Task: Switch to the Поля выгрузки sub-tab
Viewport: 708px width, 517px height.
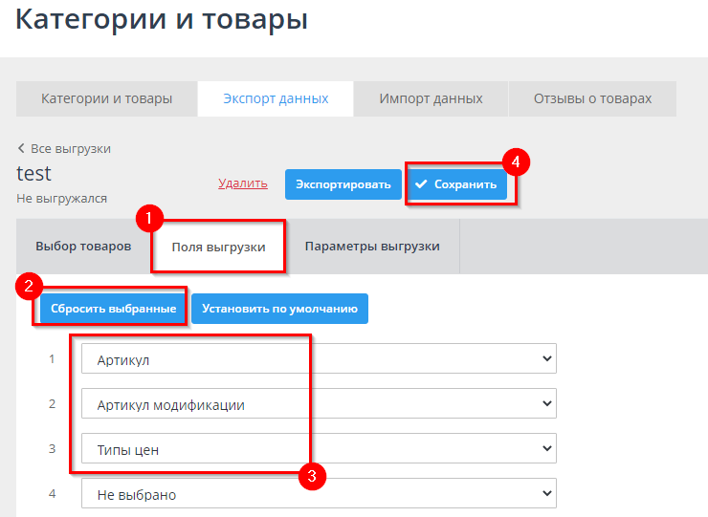Action: [218, 247]
